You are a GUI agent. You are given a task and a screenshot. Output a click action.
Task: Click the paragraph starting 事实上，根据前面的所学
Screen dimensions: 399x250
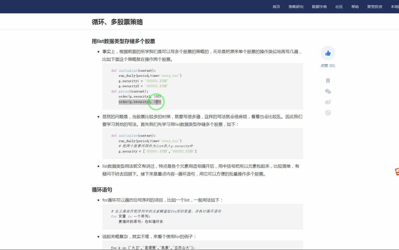point(202,55)
